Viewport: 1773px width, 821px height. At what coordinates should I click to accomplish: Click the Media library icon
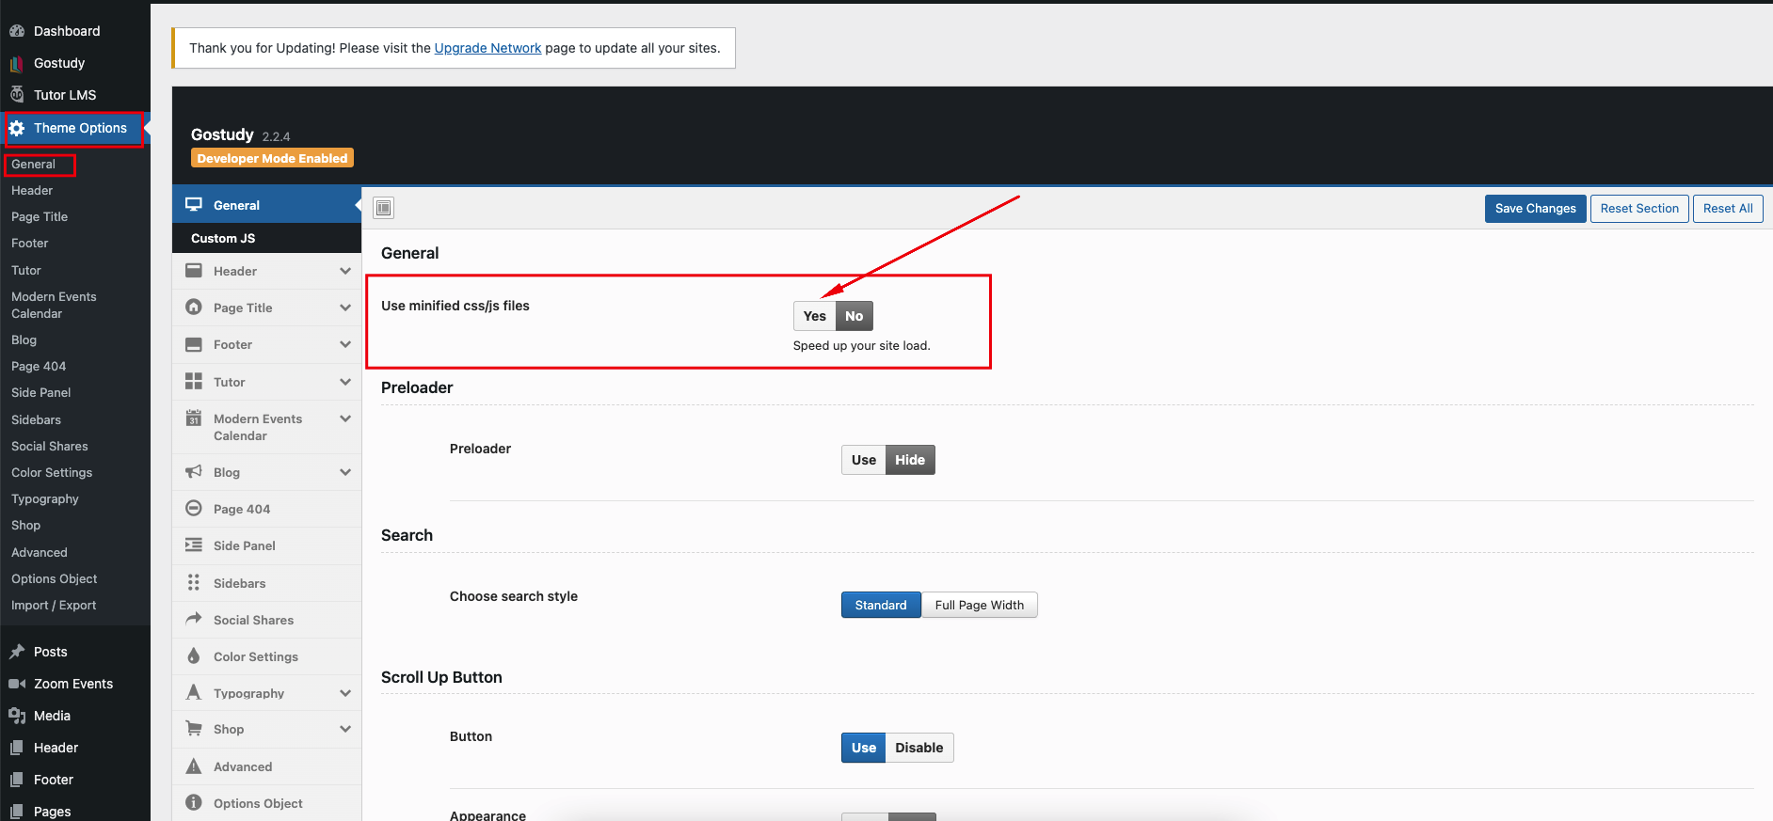tap(17, 716)
